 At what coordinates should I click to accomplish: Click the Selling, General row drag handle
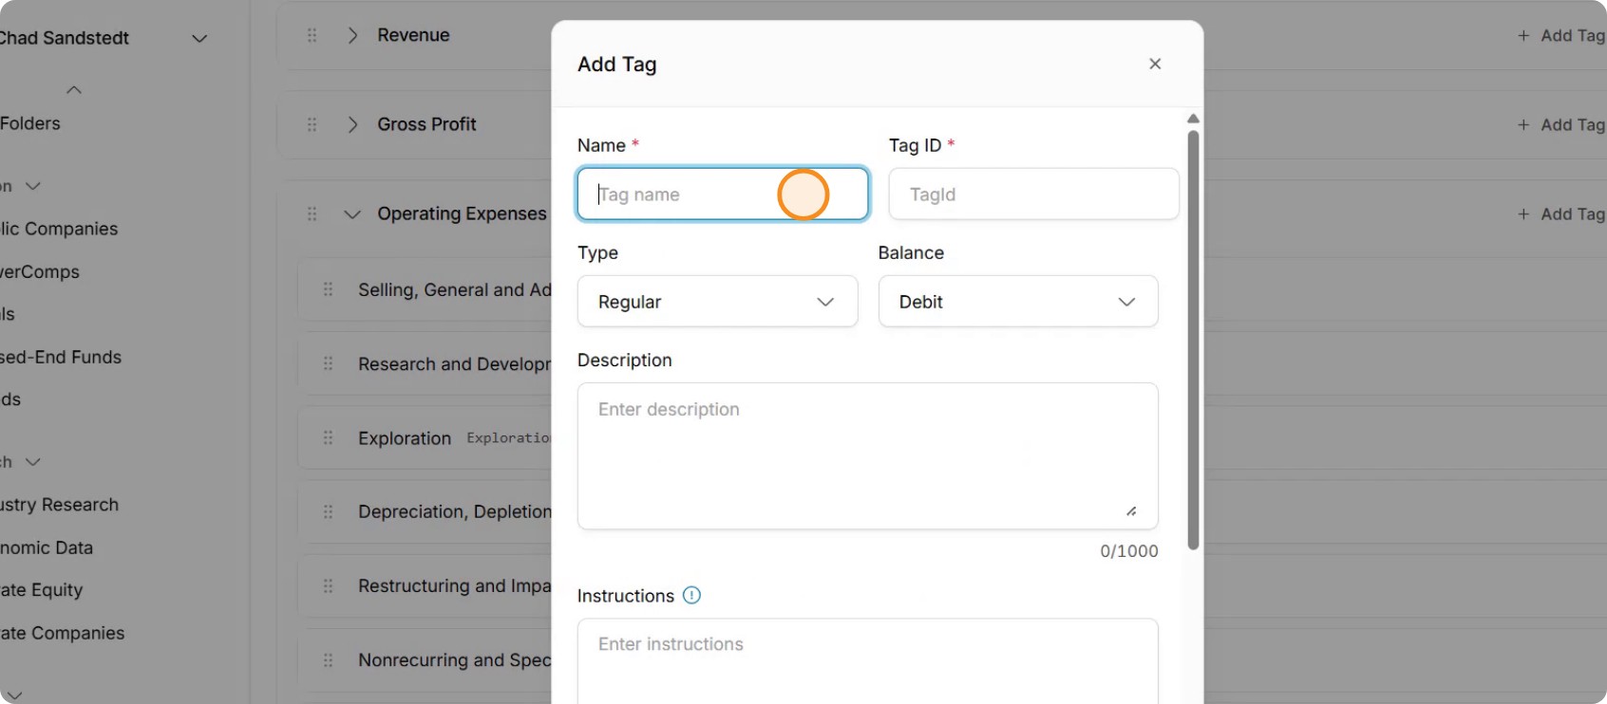click(328, 289)
